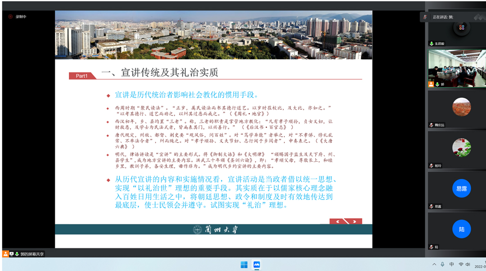Switch the 中 input method indicator
The image size is (486, 271).
tap(452, 265)
